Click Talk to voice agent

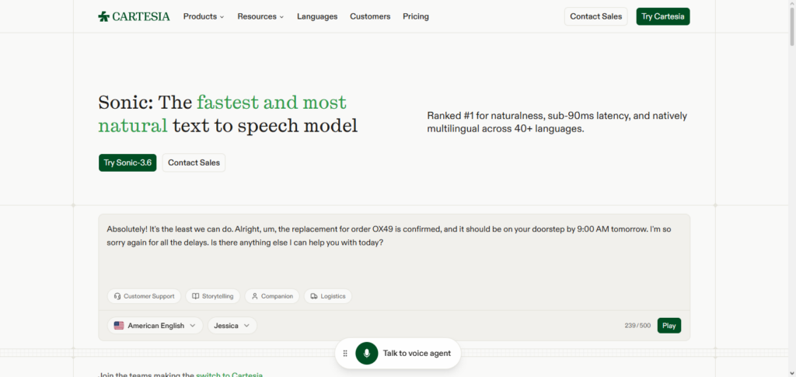[x=417, y=353]
